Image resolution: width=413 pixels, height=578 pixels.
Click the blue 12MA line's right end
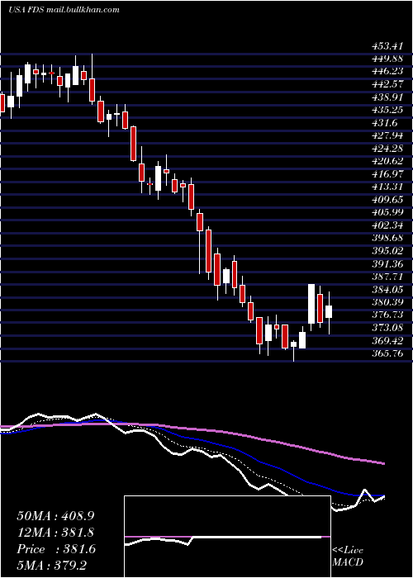click(x=383, y=495)
